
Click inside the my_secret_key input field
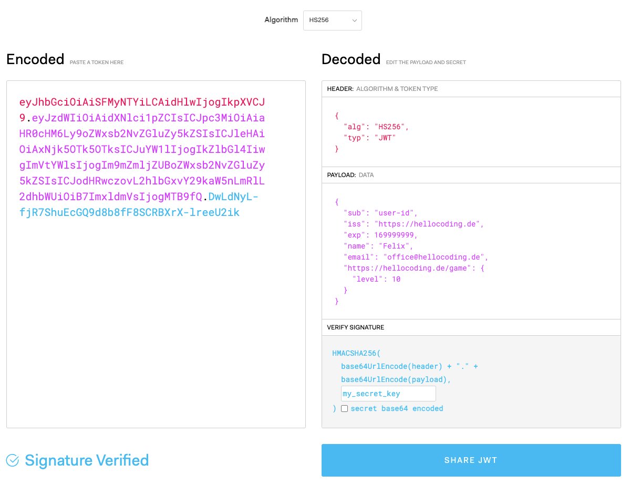click(388, 393)
